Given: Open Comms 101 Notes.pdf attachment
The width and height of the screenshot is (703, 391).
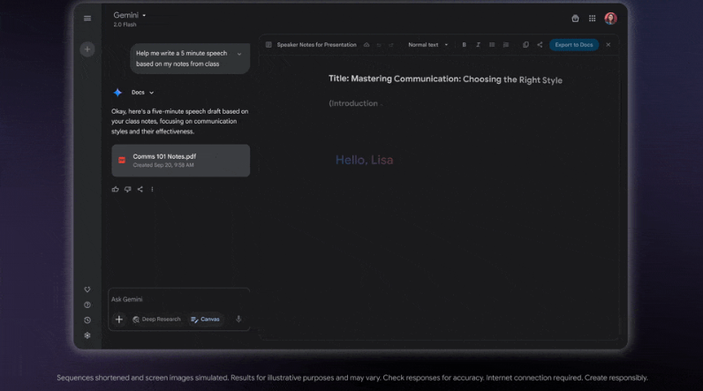Looking at the screenshot, I should point(181,161).
